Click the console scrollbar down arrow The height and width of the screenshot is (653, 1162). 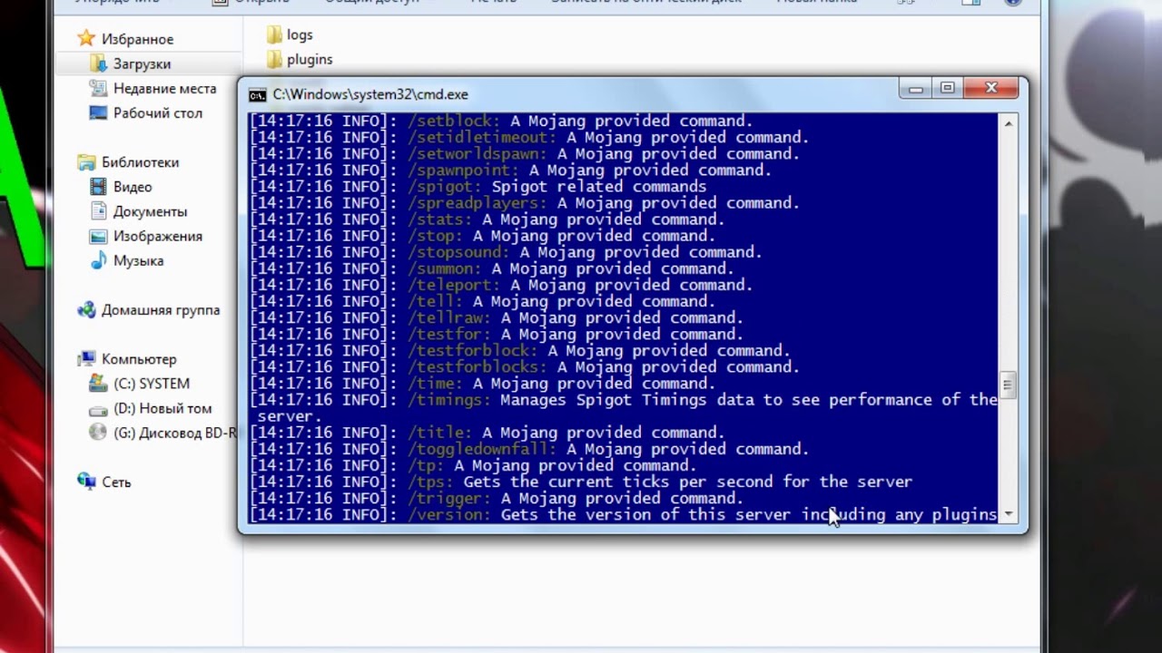click(1008, 514)
